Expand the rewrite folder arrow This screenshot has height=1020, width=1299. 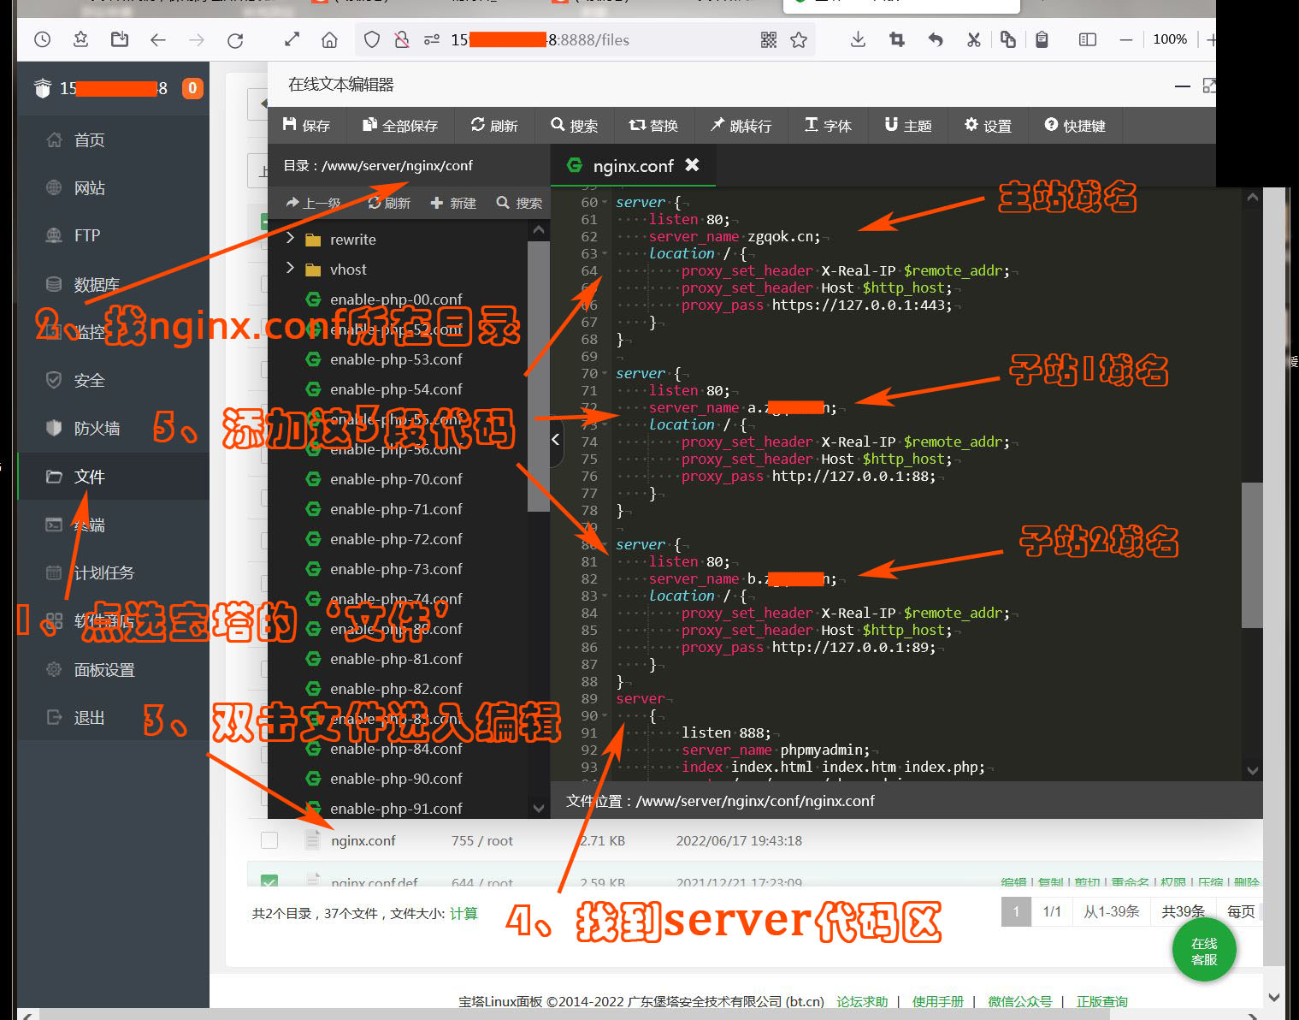290,238
